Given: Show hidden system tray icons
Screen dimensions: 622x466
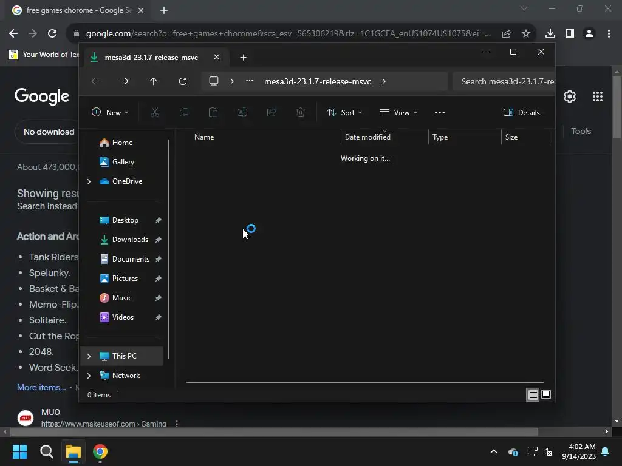Looking at the screenshot, I should [x=494, y=451].
